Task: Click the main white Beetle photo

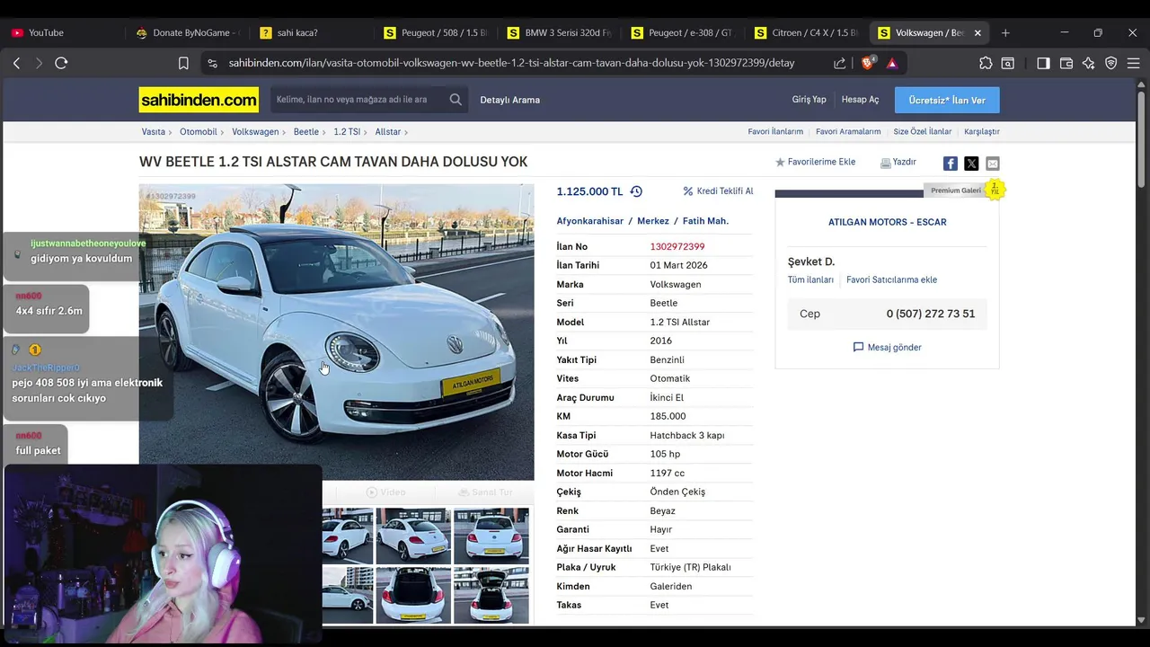Action: [x=336, y=332]
